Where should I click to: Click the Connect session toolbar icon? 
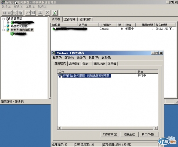tap(4, 13)
